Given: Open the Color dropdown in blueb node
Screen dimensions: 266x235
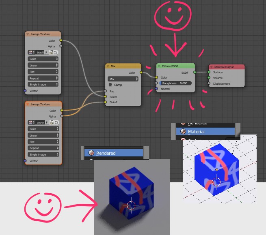Looking at the screenshot, I should click(x=43, y=59).
